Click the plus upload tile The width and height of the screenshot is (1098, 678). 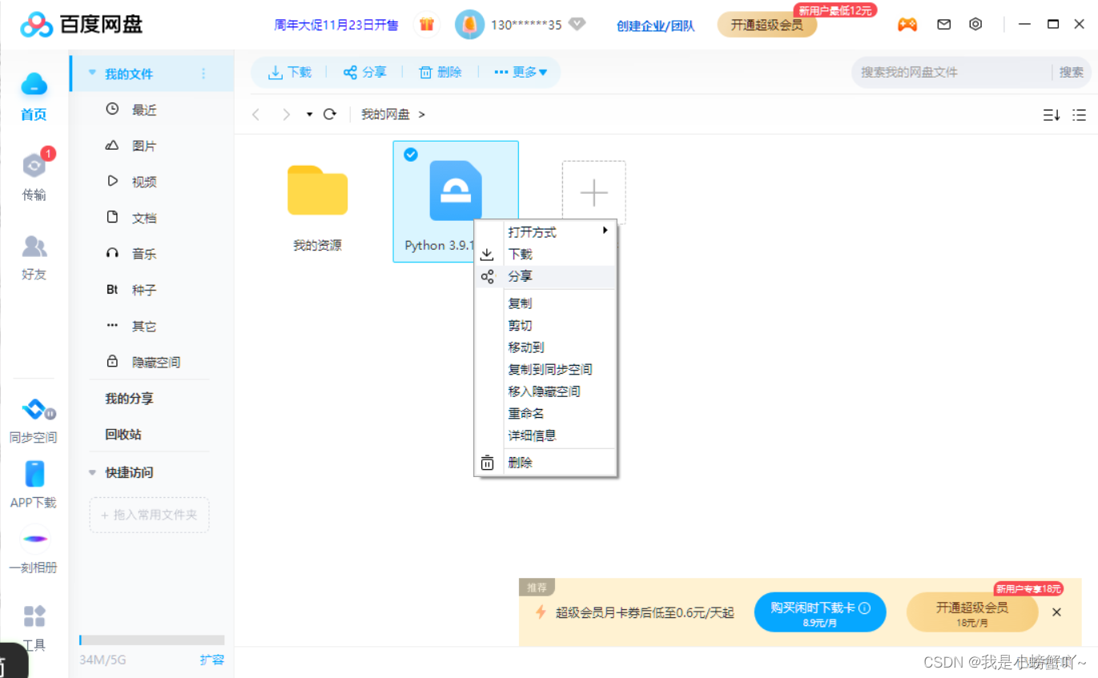click(593, 193)
